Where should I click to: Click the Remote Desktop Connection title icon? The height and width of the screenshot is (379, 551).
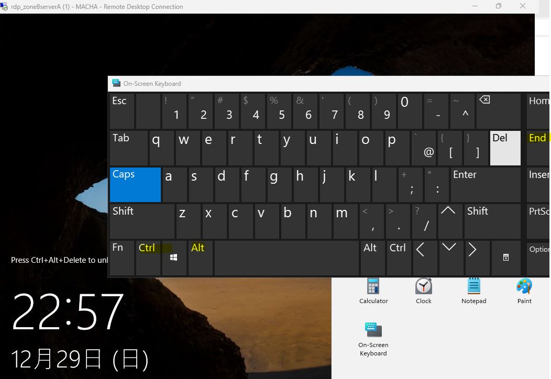click(4, 6)
